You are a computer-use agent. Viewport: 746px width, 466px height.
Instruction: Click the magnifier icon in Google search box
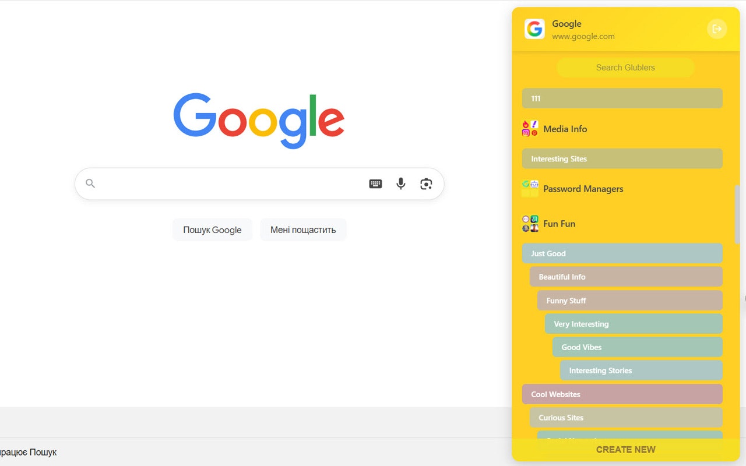[x=90, y=183]
